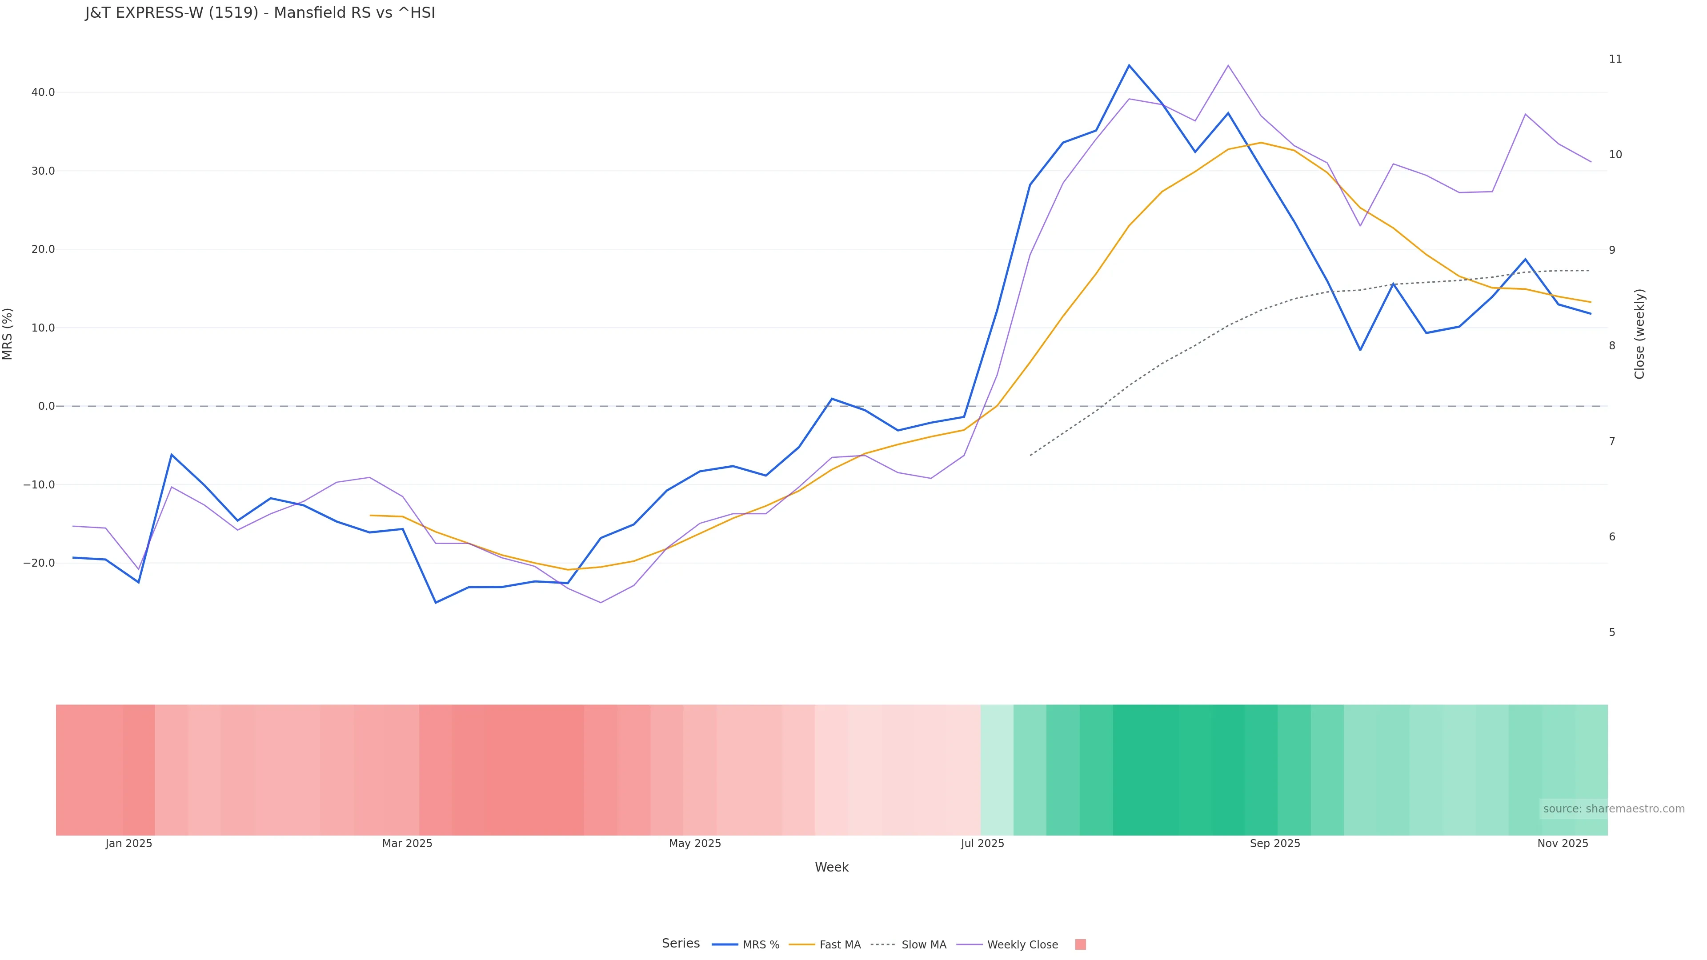This screenshot has height=960, width=1707.
Task: Open the sharemaestro.com source link
Action: pyautogui.click(x=1613, y=809)
